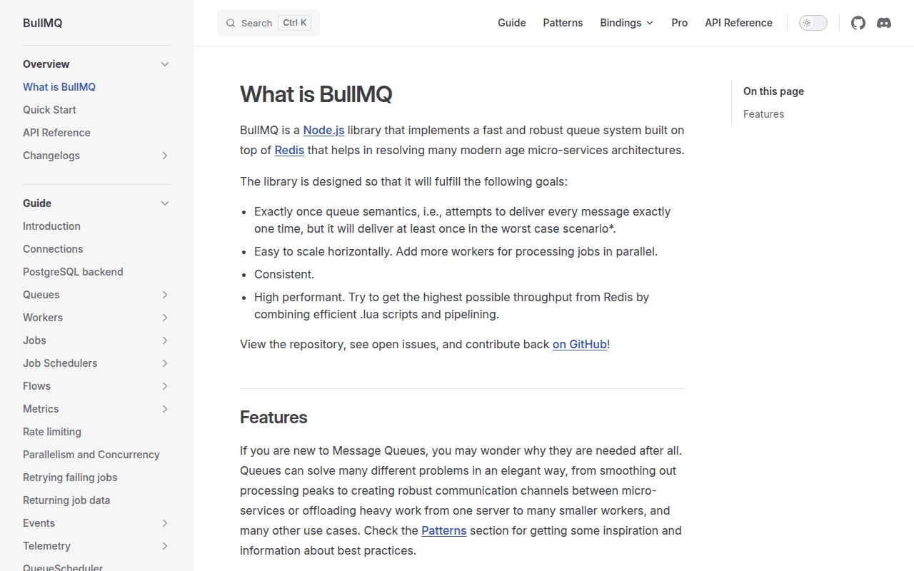Open the Pro nav item

point(680,23)
